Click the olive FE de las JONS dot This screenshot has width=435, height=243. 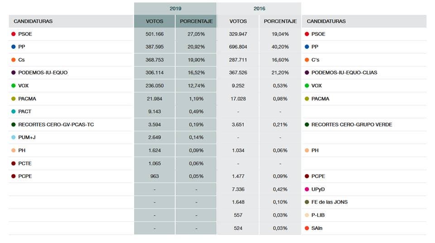click(307, 202)
